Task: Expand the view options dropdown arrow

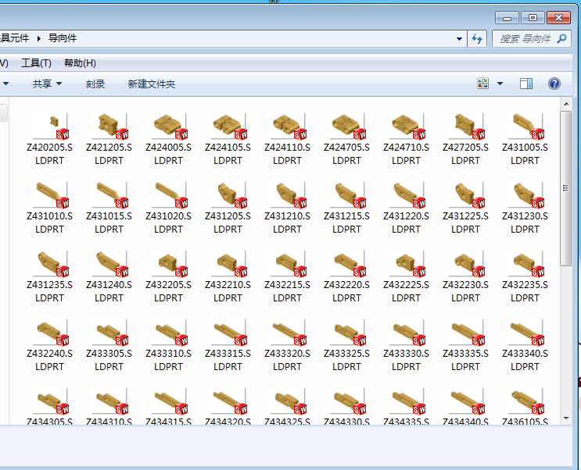Action: click(500, 84)
